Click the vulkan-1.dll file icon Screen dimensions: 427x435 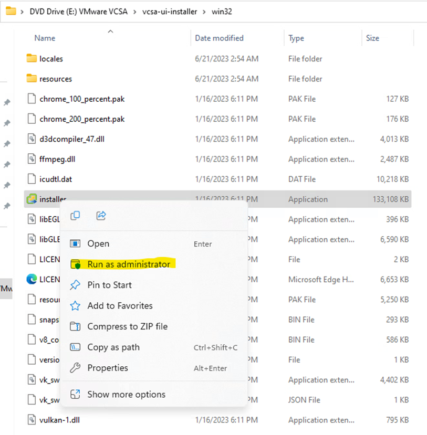pyautogui.click(x=32, y=420)
